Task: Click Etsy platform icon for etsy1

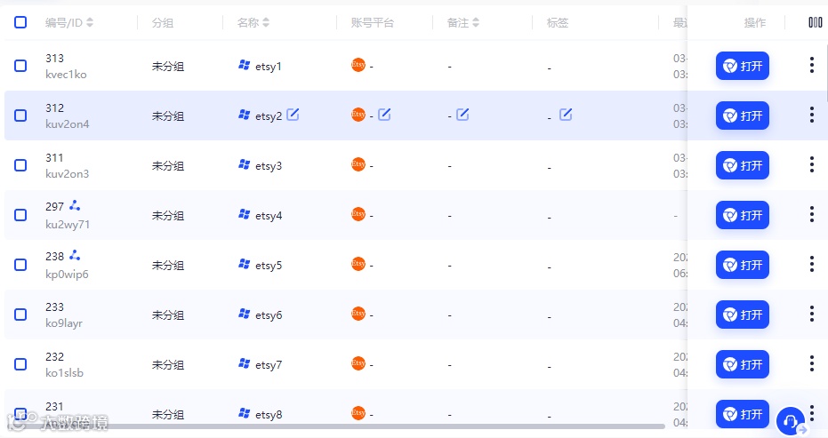Action: tap(358, 66)
